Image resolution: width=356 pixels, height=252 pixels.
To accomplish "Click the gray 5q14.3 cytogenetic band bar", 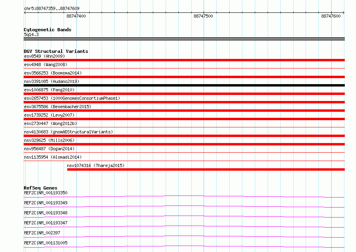I will click(184, 39).
